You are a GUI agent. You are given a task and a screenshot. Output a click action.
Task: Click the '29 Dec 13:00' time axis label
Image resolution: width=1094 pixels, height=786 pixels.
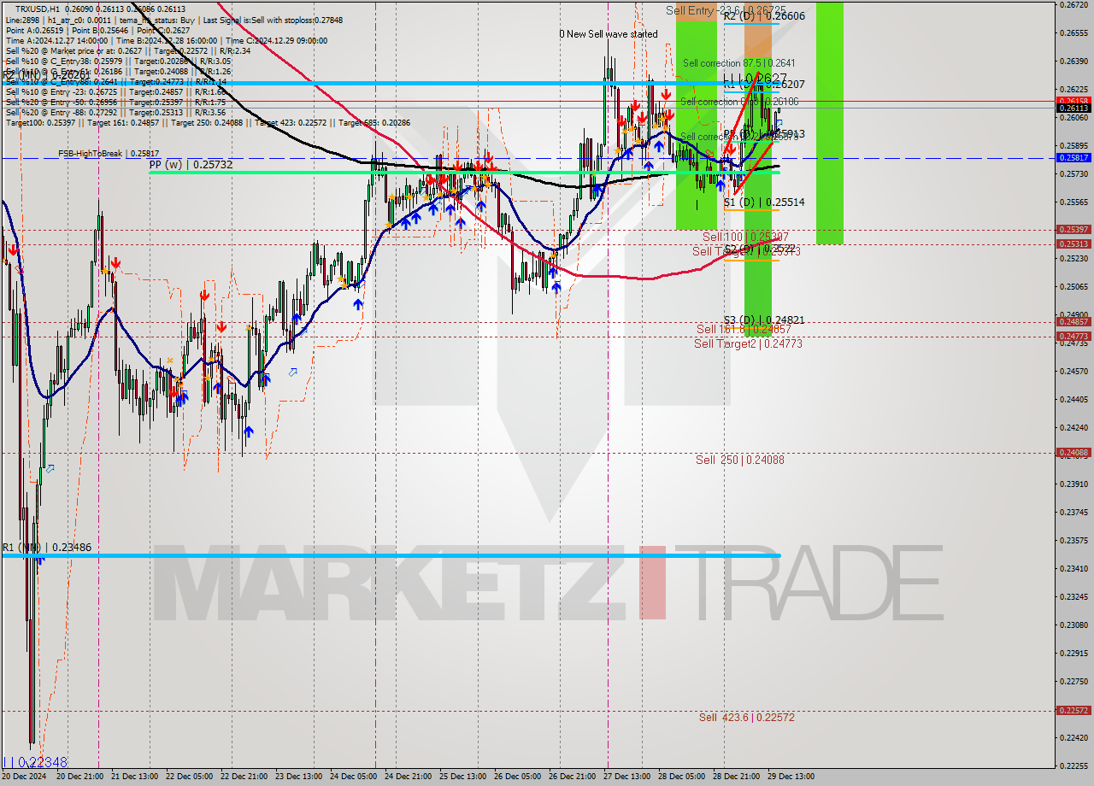click(x=791, y=777)
